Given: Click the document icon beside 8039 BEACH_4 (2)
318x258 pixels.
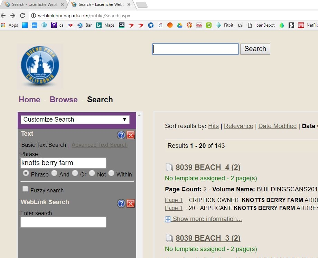Looking at the screenshot, I should click(x=169, y=167).
